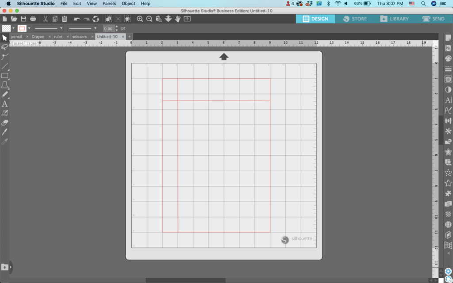The image size is (453, 283).
Task: Switch to the scissors document tab
Action: (80, 37)
